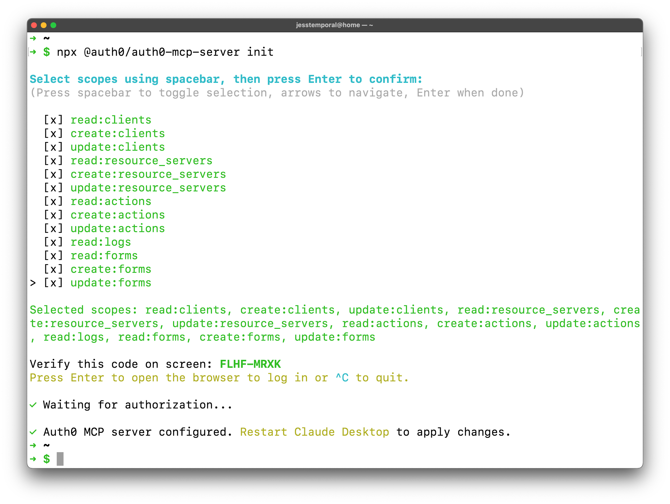Uncheck the read:logs scope checkbox
The image size is (670, 504).
tap(53, 242)
